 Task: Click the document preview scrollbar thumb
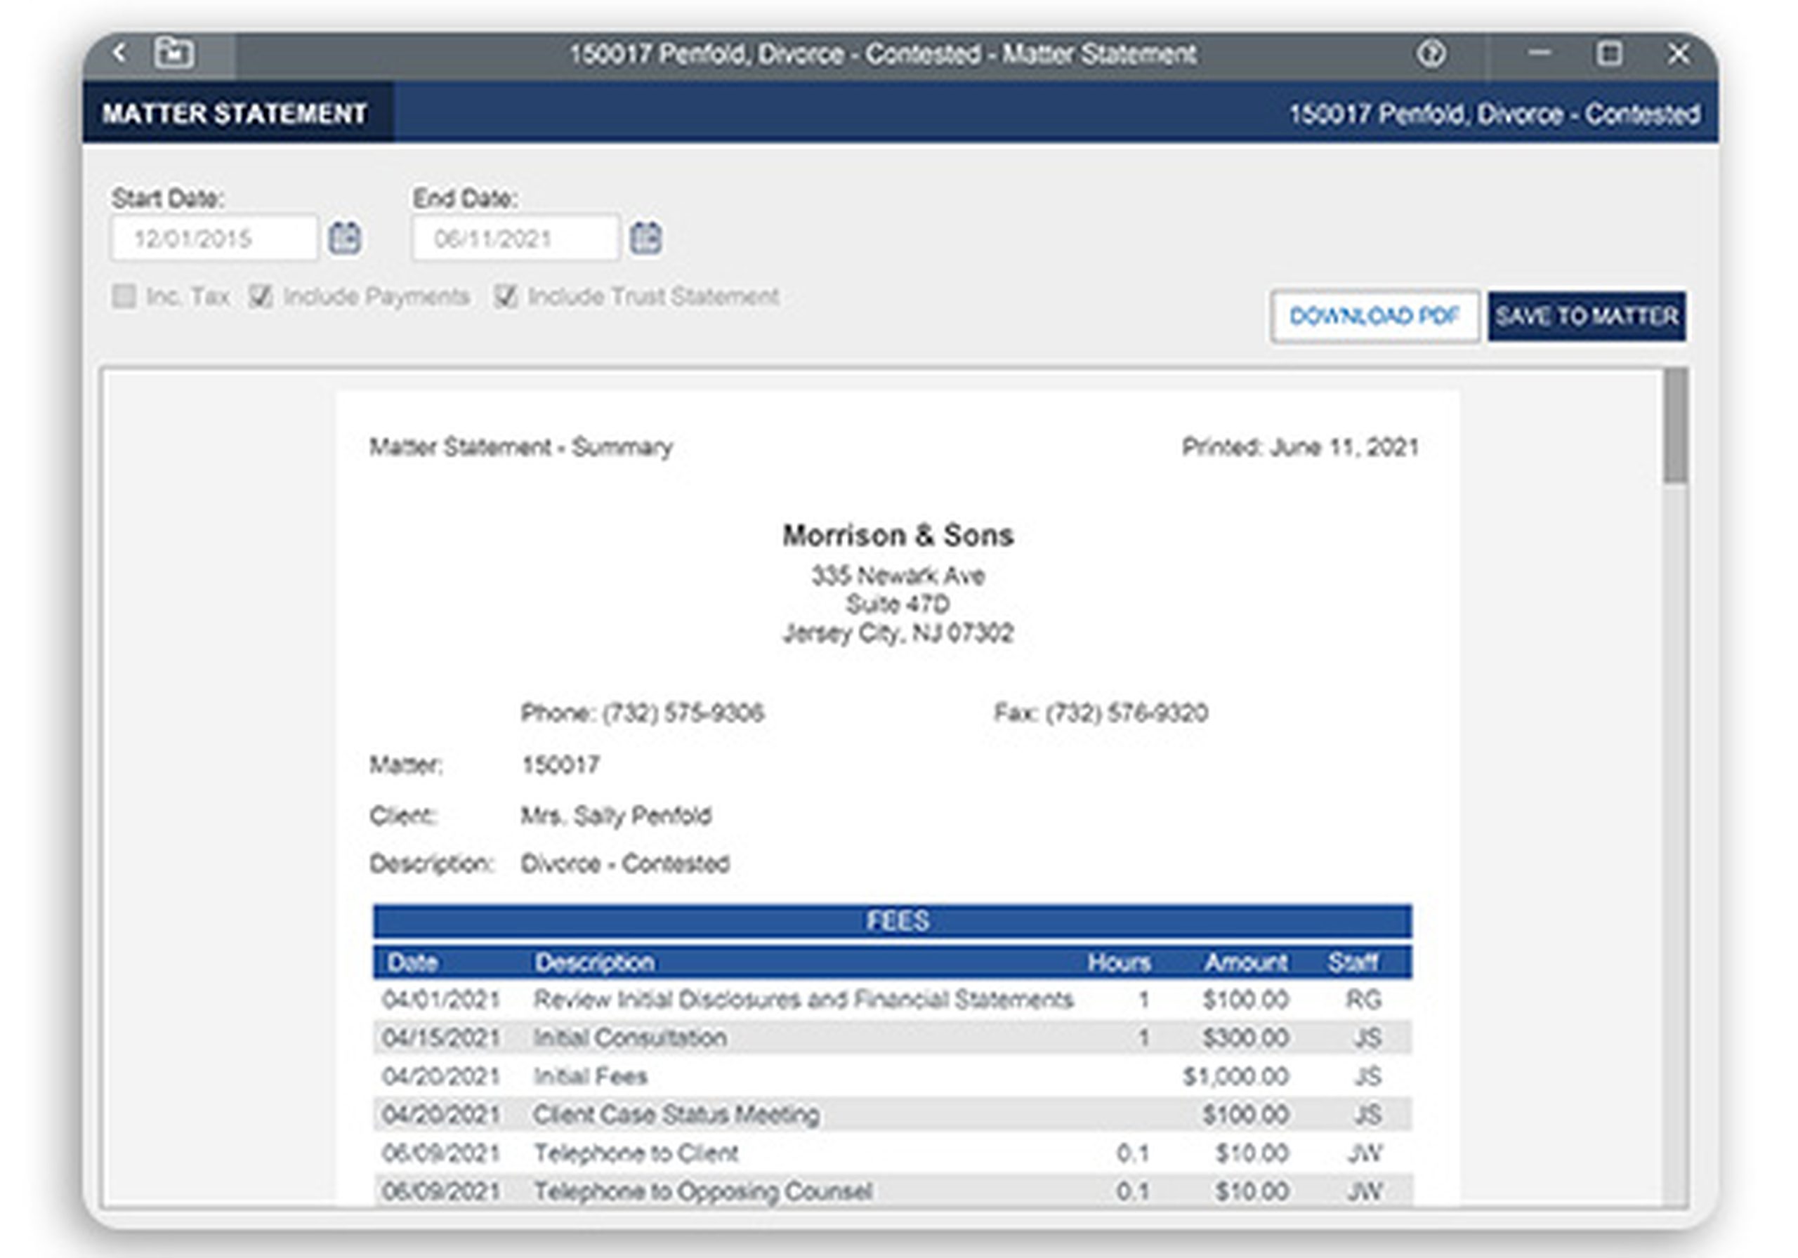click(x=1676, y=427)
